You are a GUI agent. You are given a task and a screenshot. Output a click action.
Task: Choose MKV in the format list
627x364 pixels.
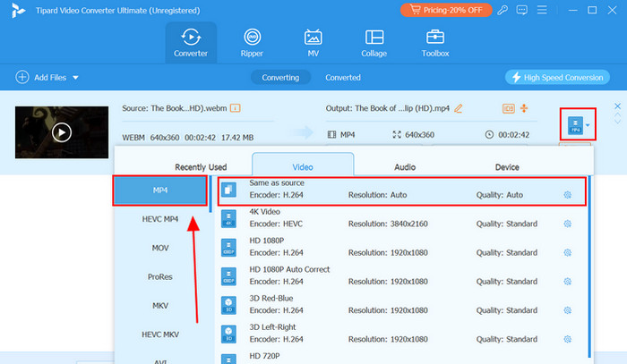point(160,306)
